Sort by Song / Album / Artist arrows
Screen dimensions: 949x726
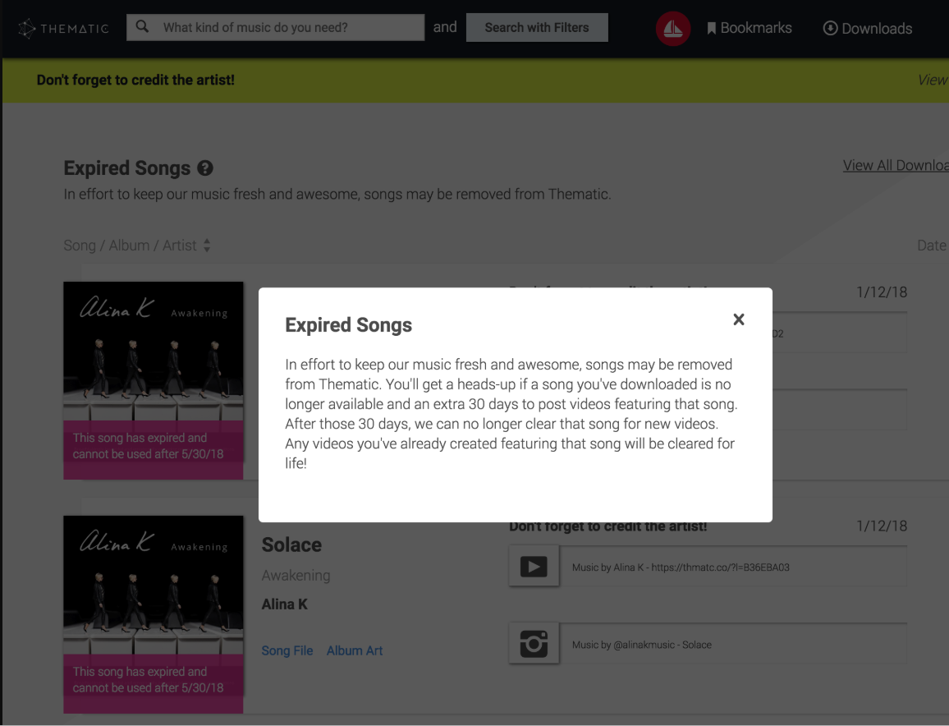[x=207, y=246]
